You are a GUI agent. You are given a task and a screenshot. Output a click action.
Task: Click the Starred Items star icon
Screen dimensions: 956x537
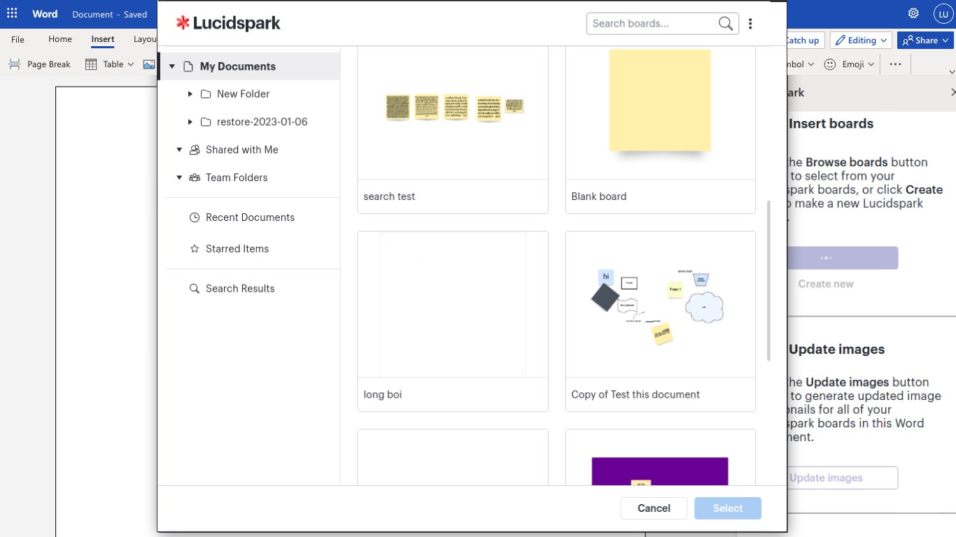(195, 249)
